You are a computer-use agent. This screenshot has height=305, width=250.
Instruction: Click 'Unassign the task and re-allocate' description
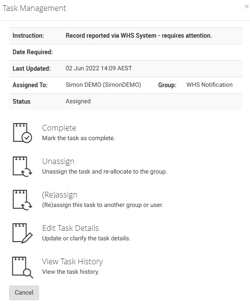coord(105,171)
